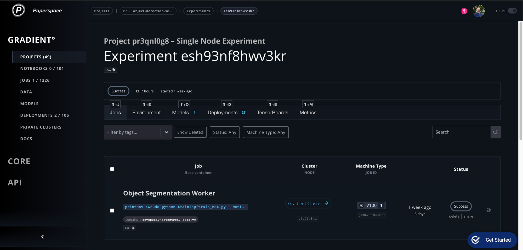Click the job ID jk8bcfr8uhbln
This screenshot has width=523, height=250.
372,215
